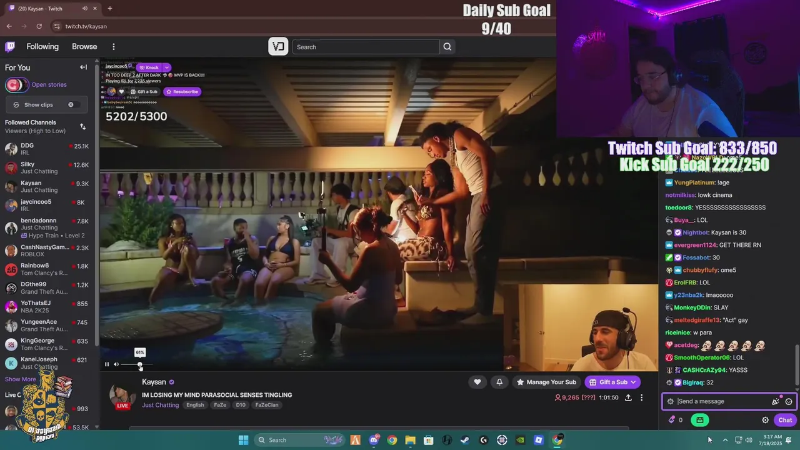
Task: Click the Twitch logo home icon
Action: click(x=10, y=47)
